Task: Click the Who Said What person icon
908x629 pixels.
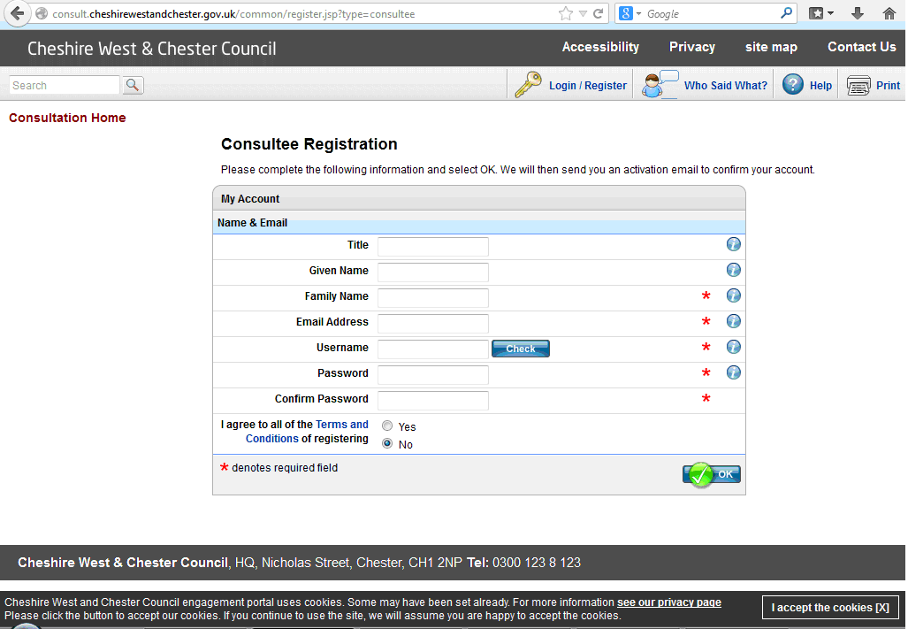Action: click(660, 85)
